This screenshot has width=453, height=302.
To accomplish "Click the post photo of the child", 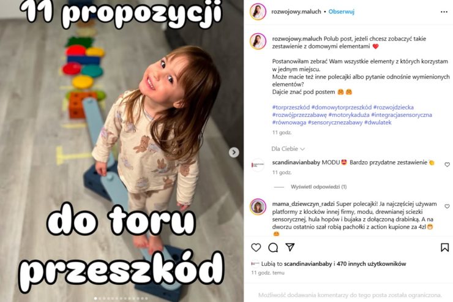I will pyautogui.click(x=122, y=151).
